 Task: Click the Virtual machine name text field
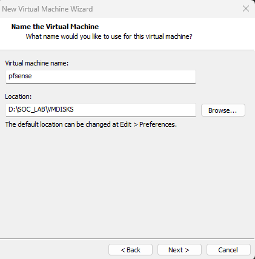(x=101, y=76)
